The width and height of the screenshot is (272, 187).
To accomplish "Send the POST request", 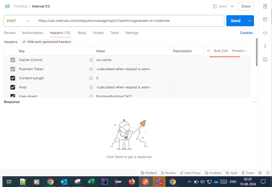I will (x=235, y=21).
